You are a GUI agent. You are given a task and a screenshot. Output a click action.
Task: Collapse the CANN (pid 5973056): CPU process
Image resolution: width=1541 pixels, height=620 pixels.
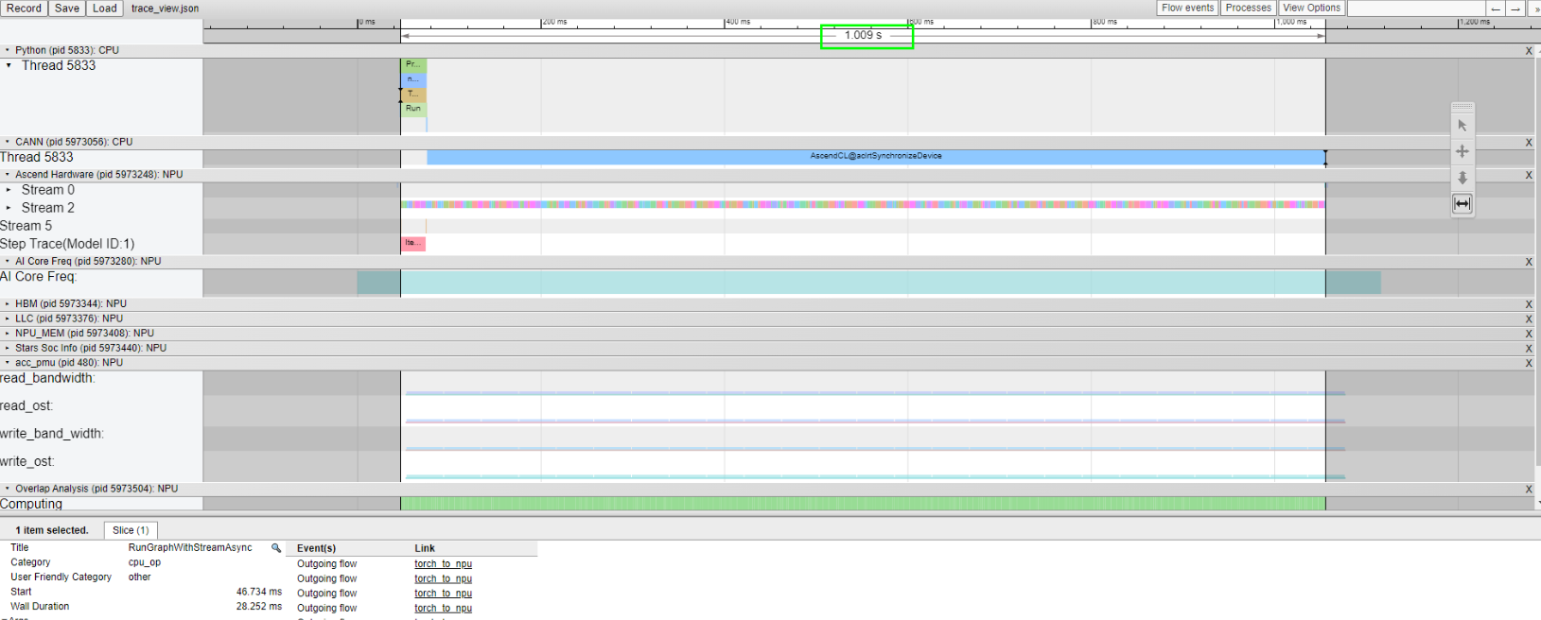coord(8,142)
